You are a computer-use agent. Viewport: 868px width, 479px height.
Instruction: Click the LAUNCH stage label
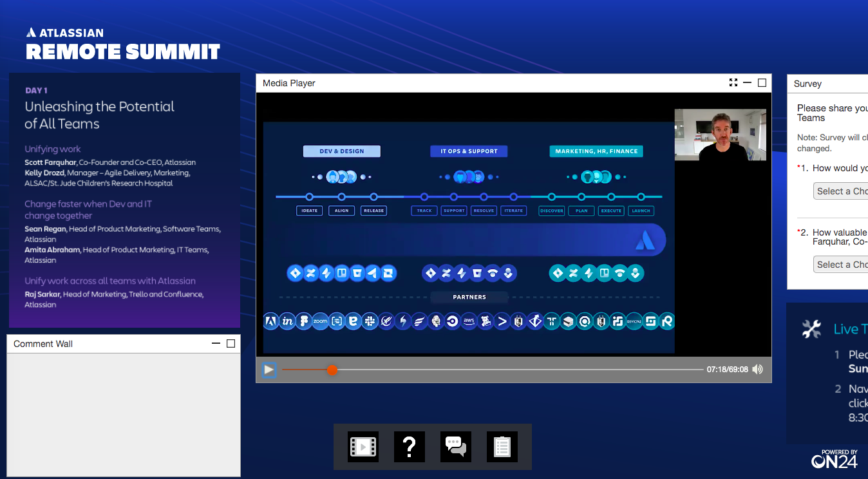click(641, 211)
